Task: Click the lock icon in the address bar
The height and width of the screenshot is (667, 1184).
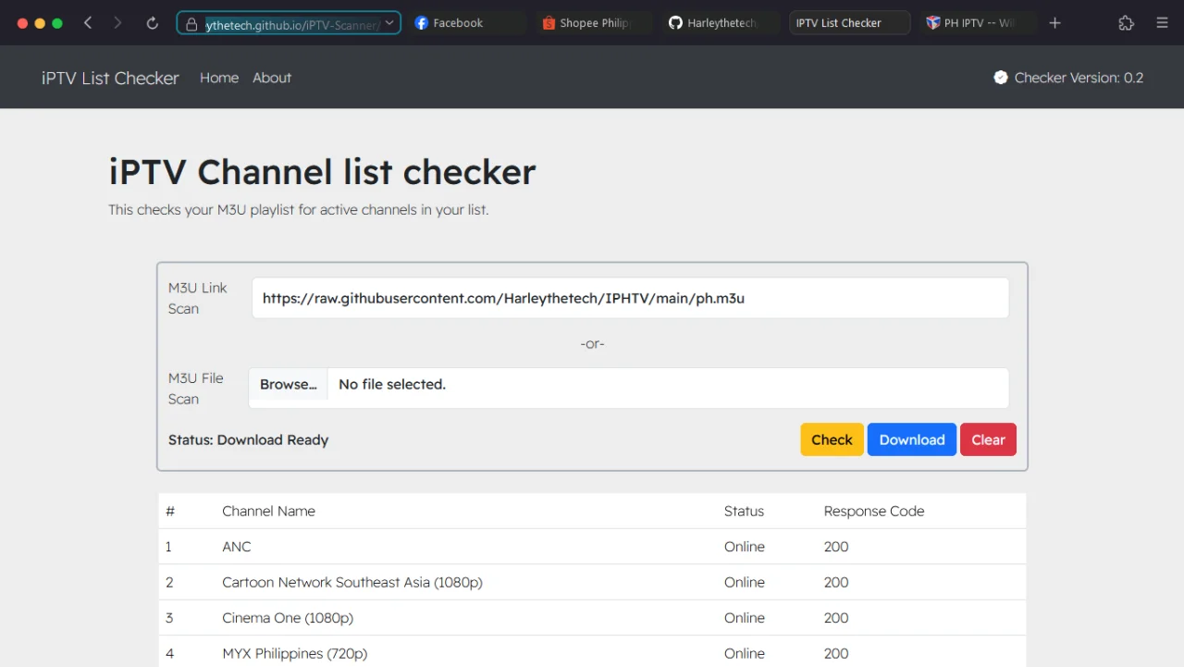Action: (x=191, y=24)
